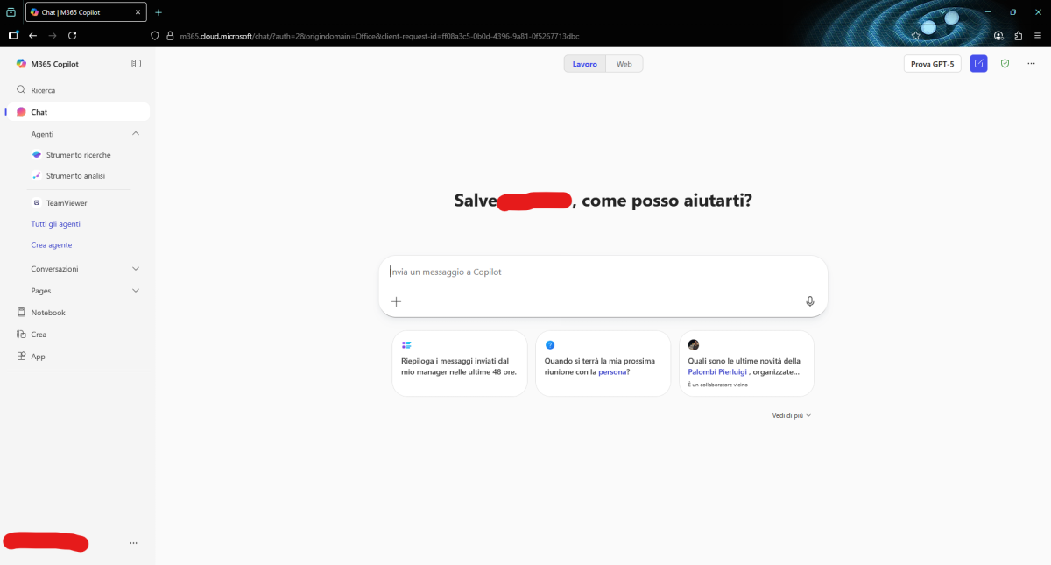Open Copilot more options ellipsis

[1031, 64]
